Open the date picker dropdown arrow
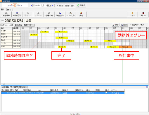The image size is (149, 115). 50,6
